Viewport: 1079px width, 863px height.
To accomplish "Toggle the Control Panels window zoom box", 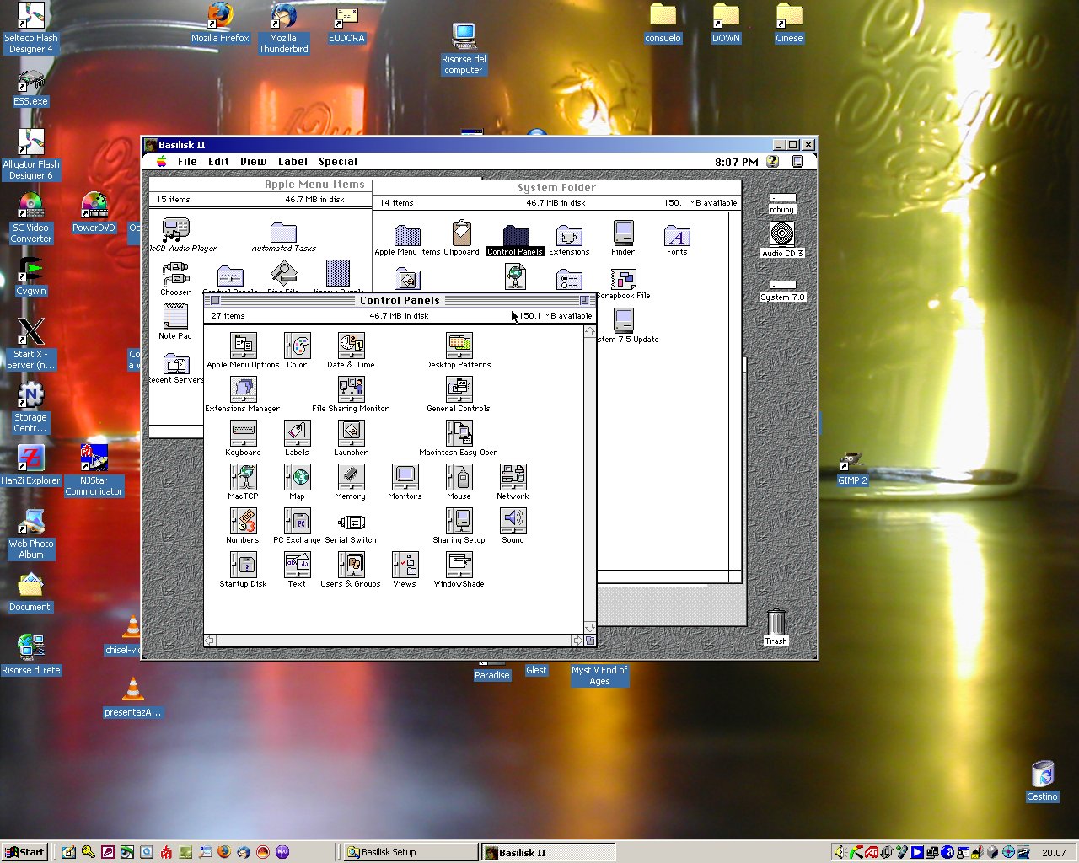I will coord(584,301).
